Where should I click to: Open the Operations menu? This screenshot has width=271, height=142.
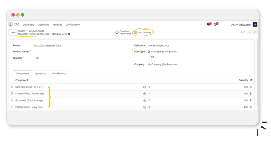(x=43, y=25)
